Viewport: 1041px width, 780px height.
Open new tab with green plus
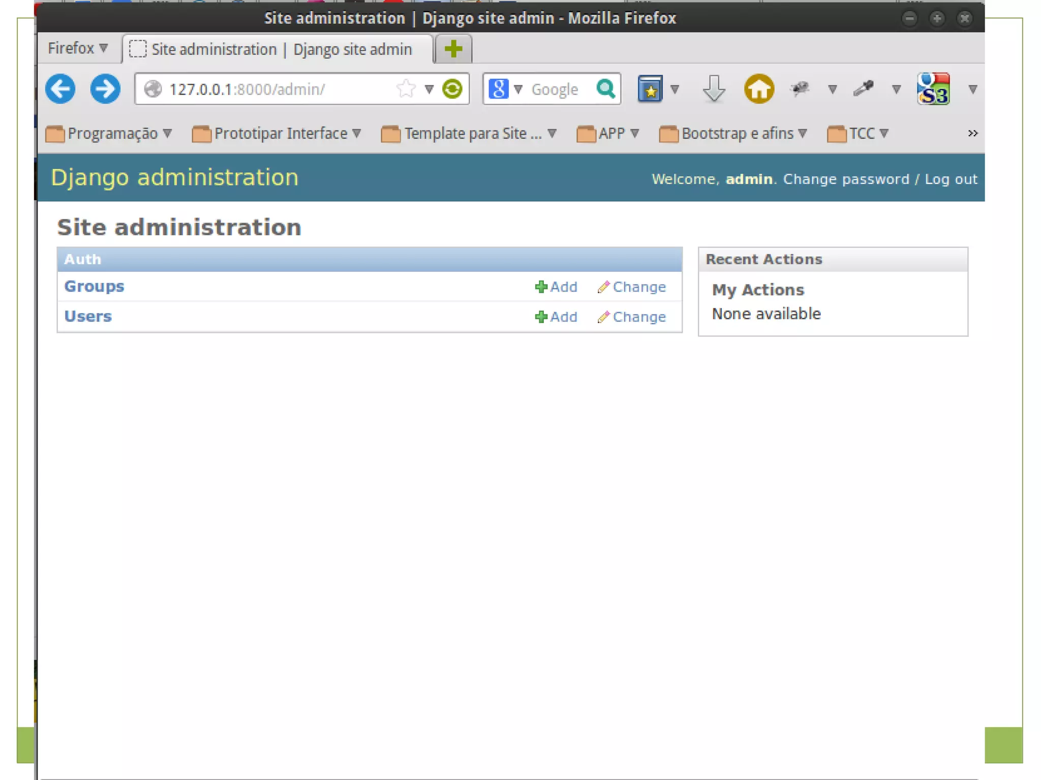453,49
